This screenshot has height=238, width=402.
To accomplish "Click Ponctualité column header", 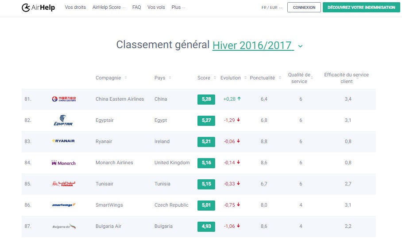I will (x=262, y=78).
